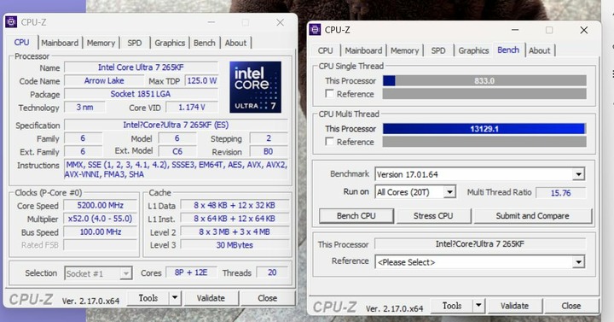Click Validate button in left window

211,298
